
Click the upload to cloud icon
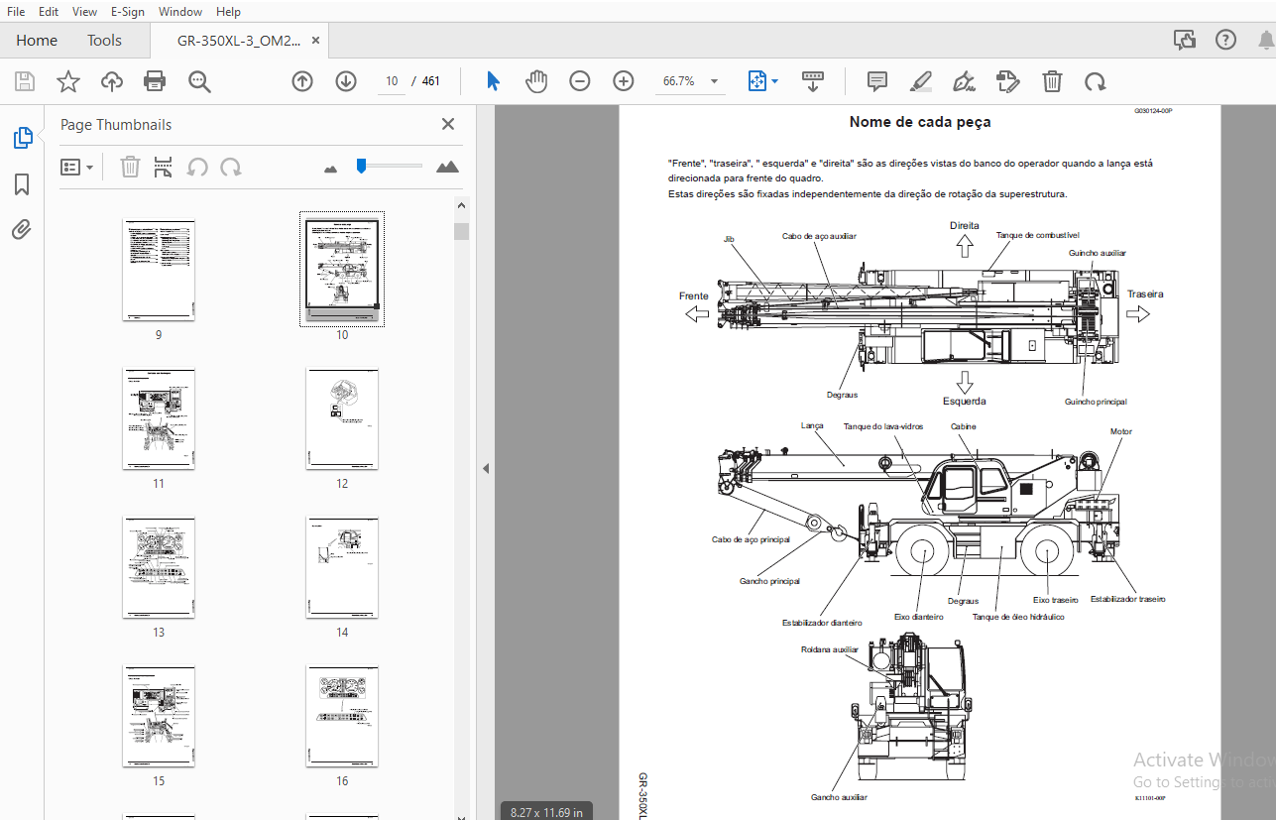[x=112, y=81]
